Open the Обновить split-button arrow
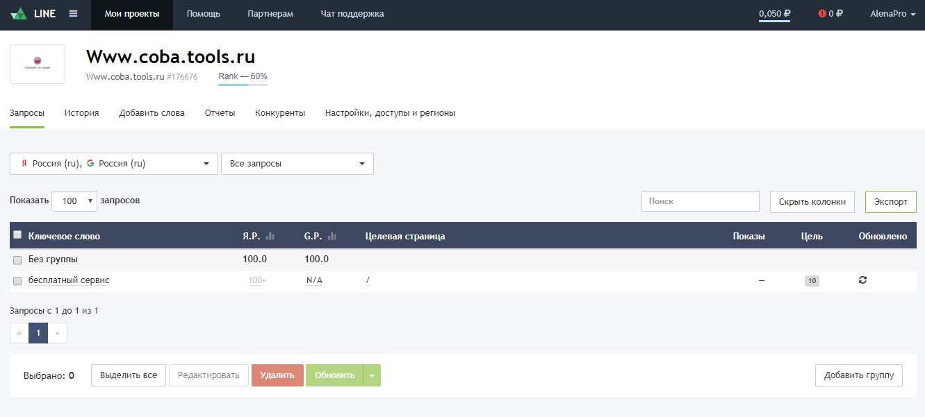 (372, 375)
